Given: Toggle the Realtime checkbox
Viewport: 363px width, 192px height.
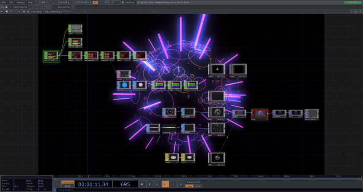Looking at the screenshot, I should 123,2.
